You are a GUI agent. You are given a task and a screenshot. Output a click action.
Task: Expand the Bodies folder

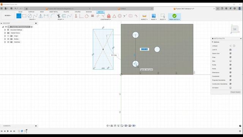tap(5, 39)
